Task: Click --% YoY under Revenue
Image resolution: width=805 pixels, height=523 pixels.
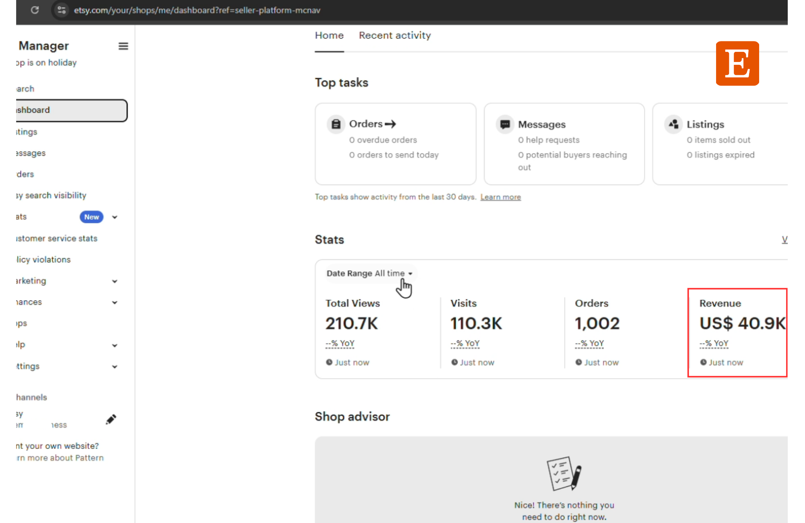Action: point(714,343)
